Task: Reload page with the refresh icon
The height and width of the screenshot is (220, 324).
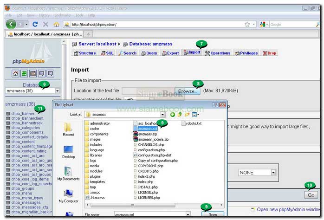Action: (35, 25)
